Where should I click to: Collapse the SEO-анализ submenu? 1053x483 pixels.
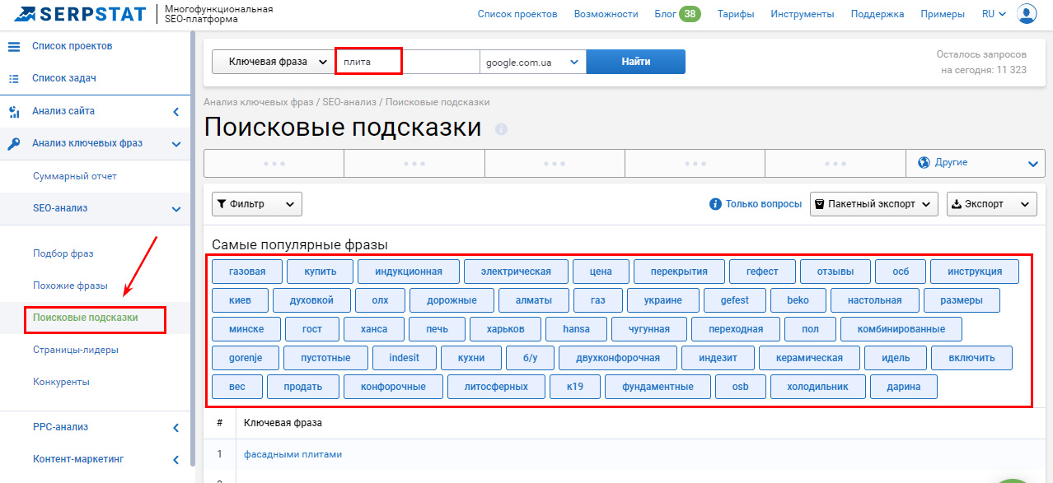pos(175,209)
